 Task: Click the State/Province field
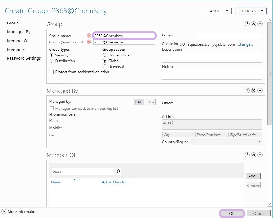212,135
